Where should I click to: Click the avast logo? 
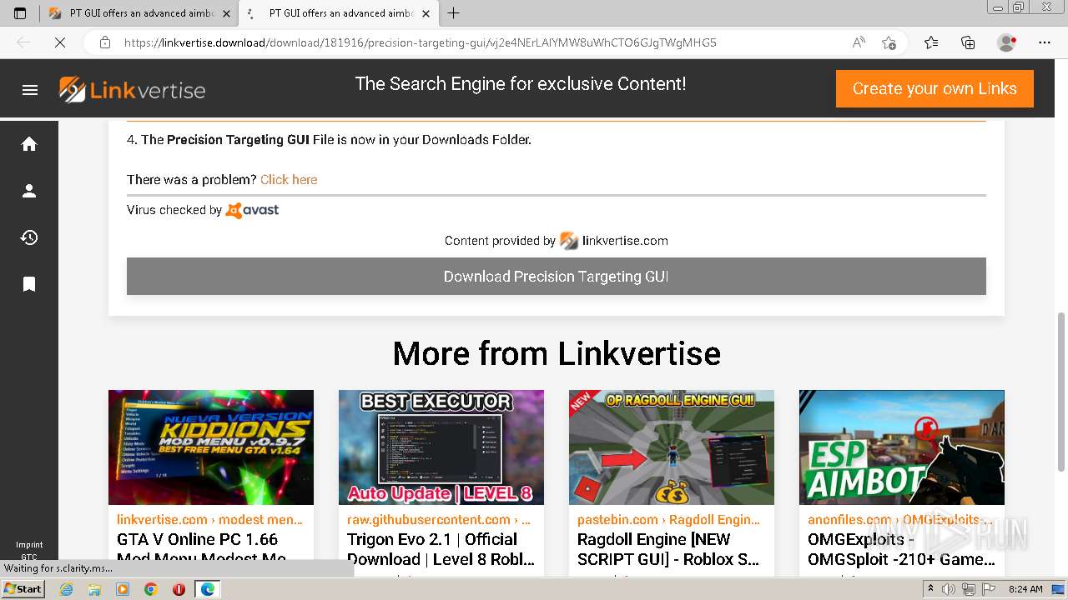252,210
